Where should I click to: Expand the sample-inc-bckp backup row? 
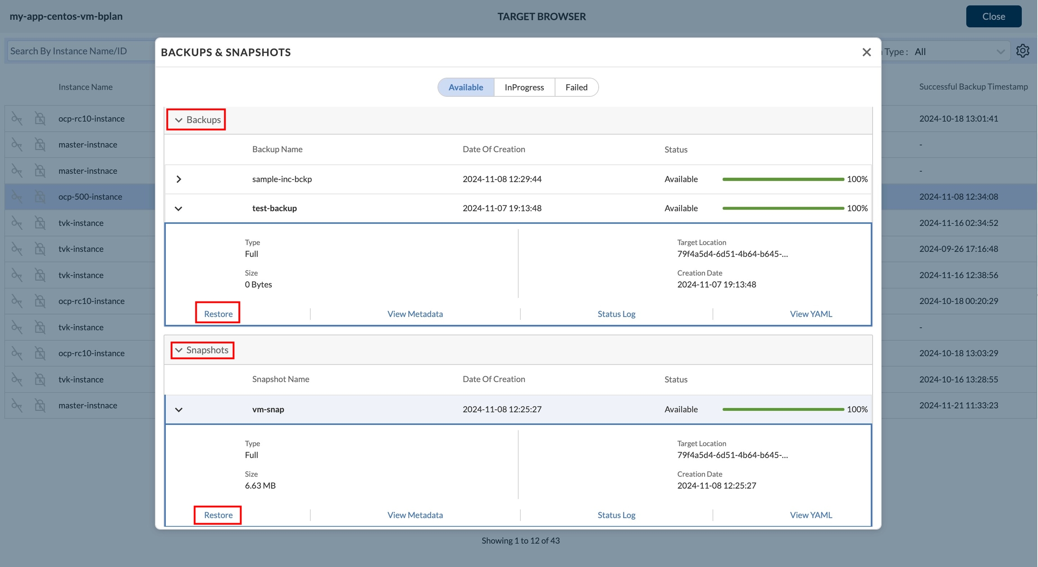(x=179, y=179)
